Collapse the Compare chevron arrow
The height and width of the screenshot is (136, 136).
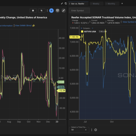(x=92, y=28)
